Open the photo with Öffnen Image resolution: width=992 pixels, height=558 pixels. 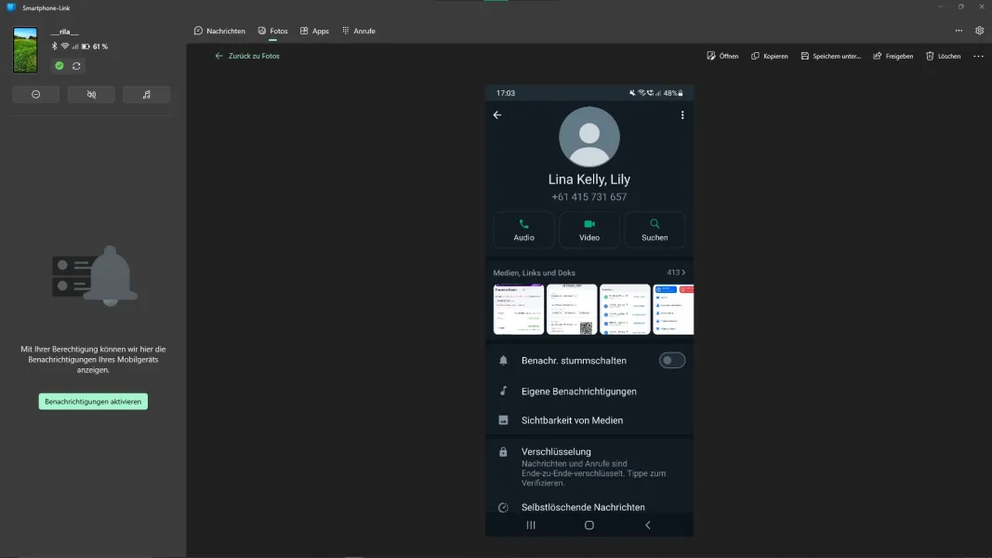722,56
